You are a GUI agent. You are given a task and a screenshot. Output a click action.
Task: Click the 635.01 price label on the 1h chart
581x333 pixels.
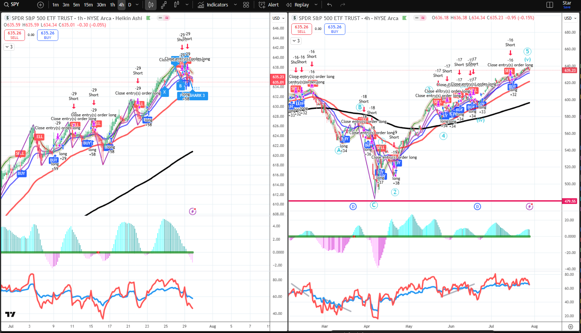click(278, 82)
